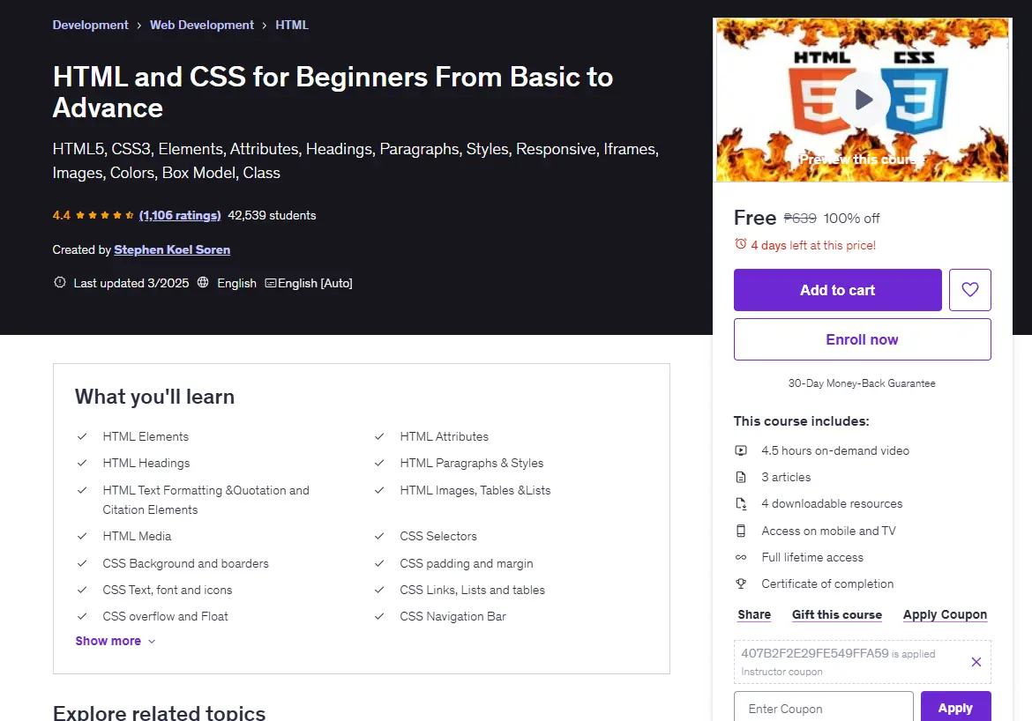Click the Free price label

coord(755,218)
